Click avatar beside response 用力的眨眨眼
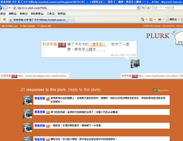This screenshot has width=183, height=141. click(28, 114)
